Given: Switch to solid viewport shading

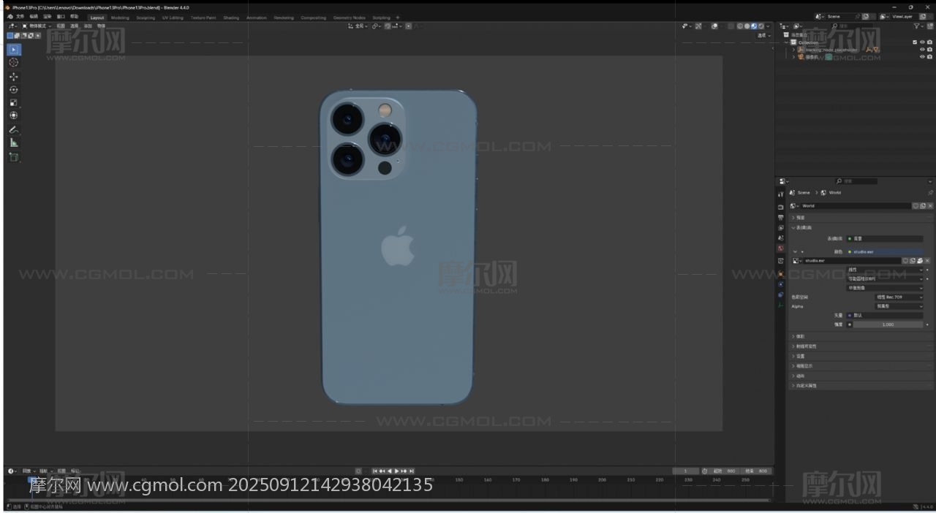Looking at the screenshot, I should pyautogui.click(x=747, y=26).
